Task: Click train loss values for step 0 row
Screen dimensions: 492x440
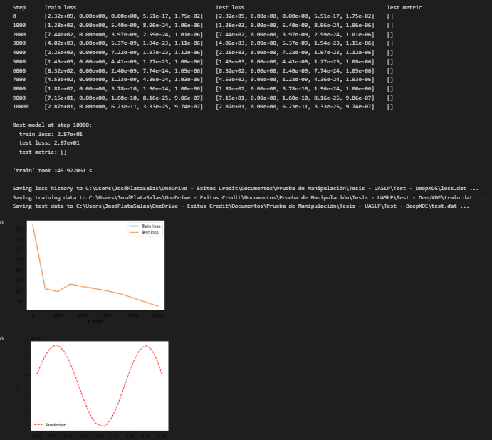Action: 124,16
